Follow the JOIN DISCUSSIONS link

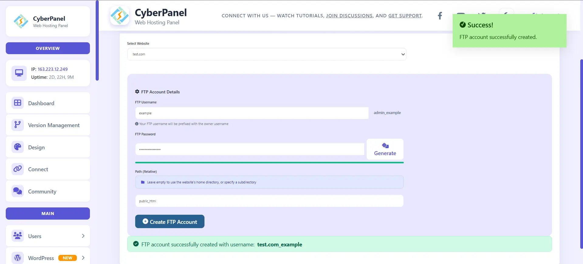pos(349,16)
